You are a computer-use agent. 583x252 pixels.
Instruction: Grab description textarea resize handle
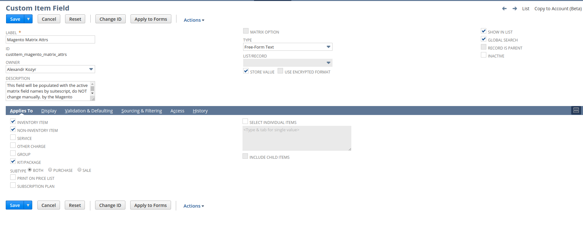point(93,99)
